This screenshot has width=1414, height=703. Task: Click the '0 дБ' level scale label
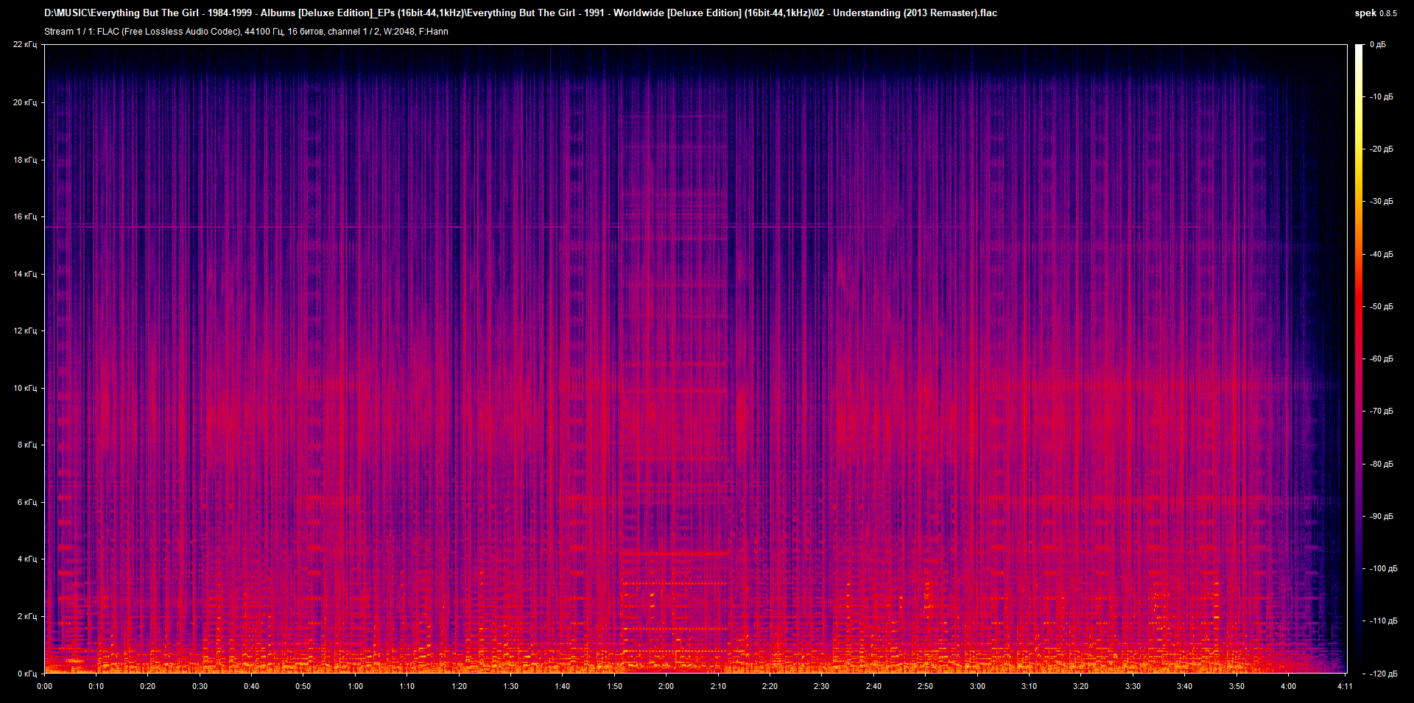tap(1377, 45)
